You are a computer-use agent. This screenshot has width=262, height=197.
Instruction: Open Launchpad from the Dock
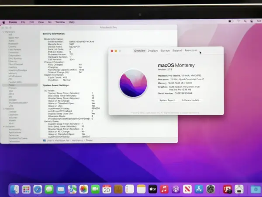click(x=26, y=189)
